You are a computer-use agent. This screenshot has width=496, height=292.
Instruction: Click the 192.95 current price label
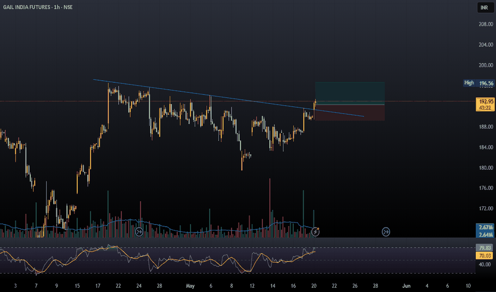click(x=485, y=101)
